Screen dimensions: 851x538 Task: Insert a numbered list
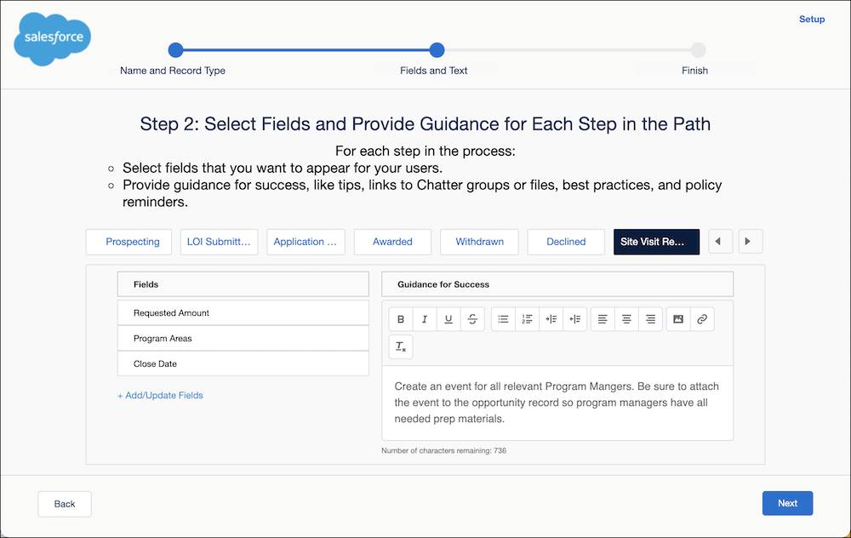tap(527, 318)
